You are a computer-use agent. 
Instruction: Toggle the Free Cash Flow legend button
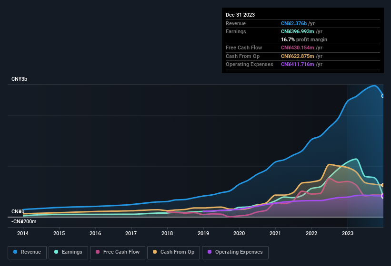point(118,252)
